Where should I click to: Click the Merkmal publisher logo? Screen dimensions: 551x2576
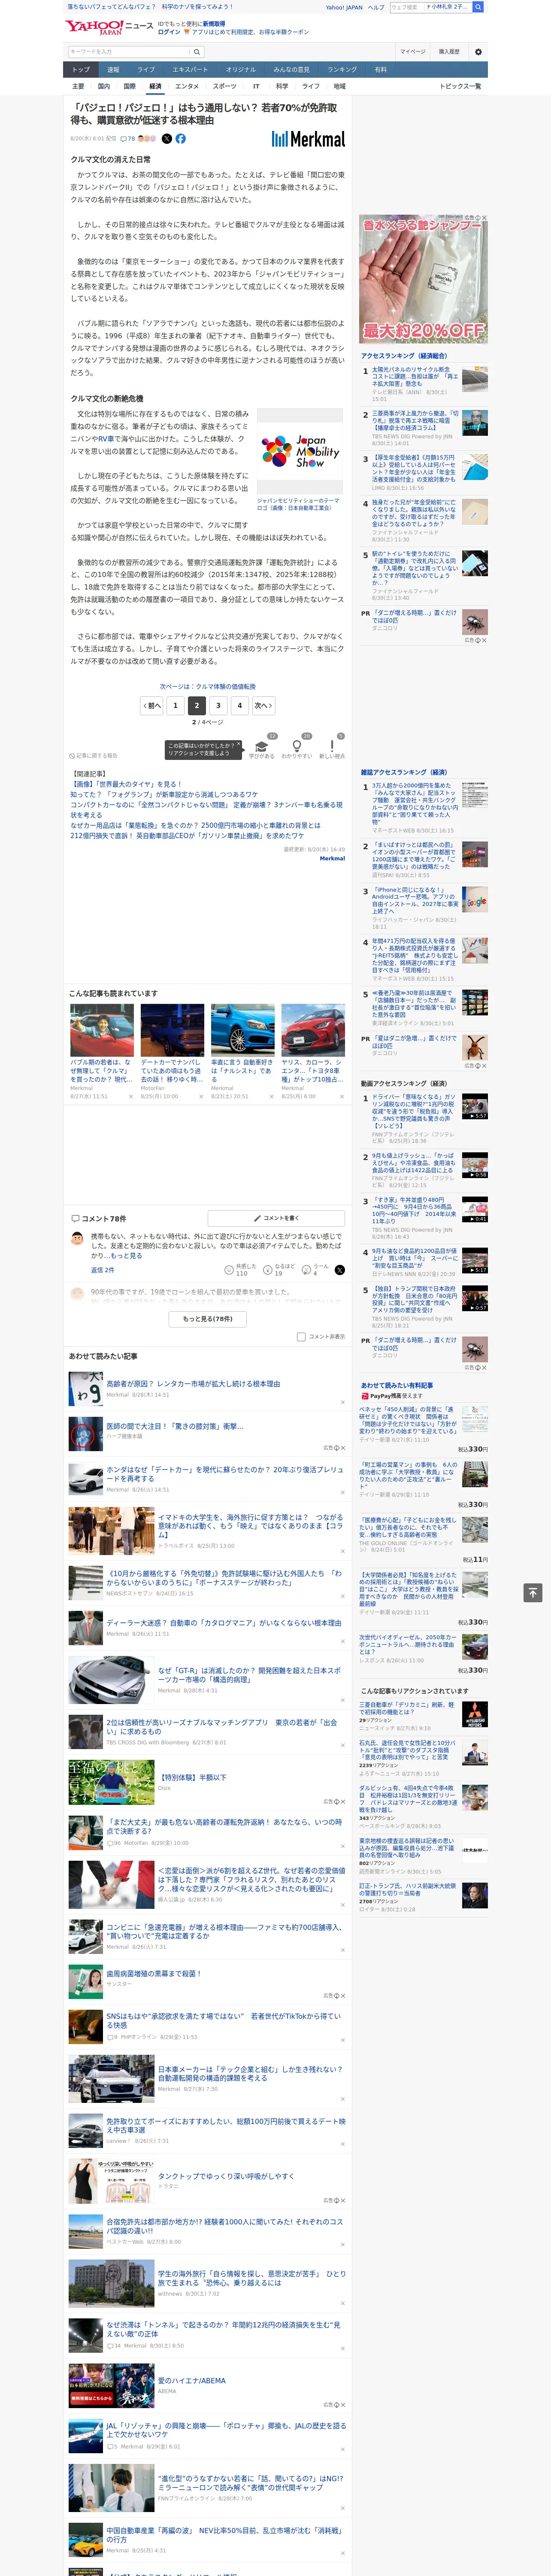coord(308,139)
